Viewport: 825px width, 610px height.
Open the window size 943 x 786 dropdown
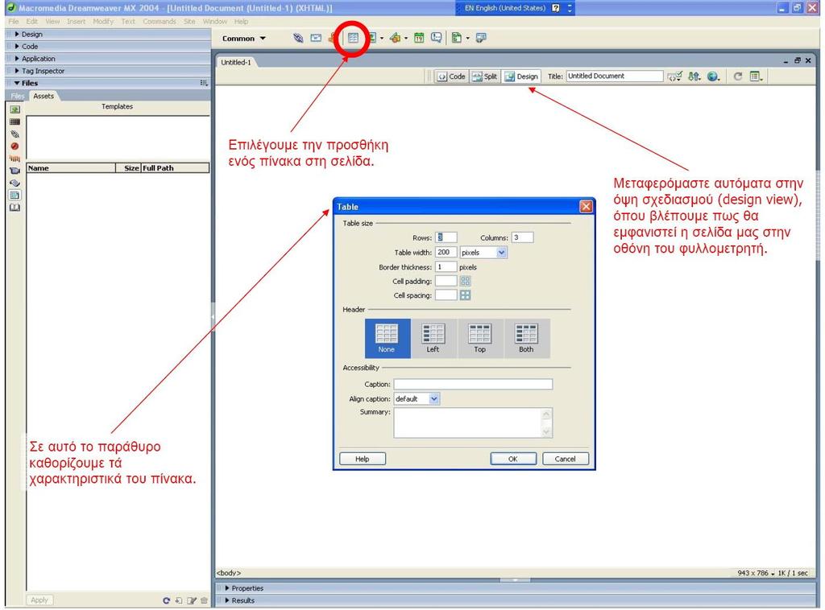756,573
